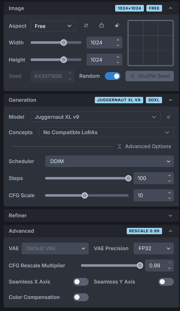Open the Scheduler dropdown showing DDIM

coord(109,162)
